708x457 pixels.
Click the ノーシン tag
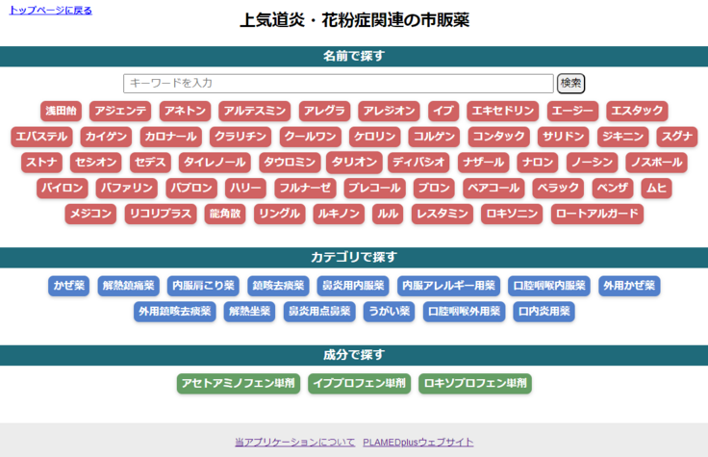click(x=592, y=163)
